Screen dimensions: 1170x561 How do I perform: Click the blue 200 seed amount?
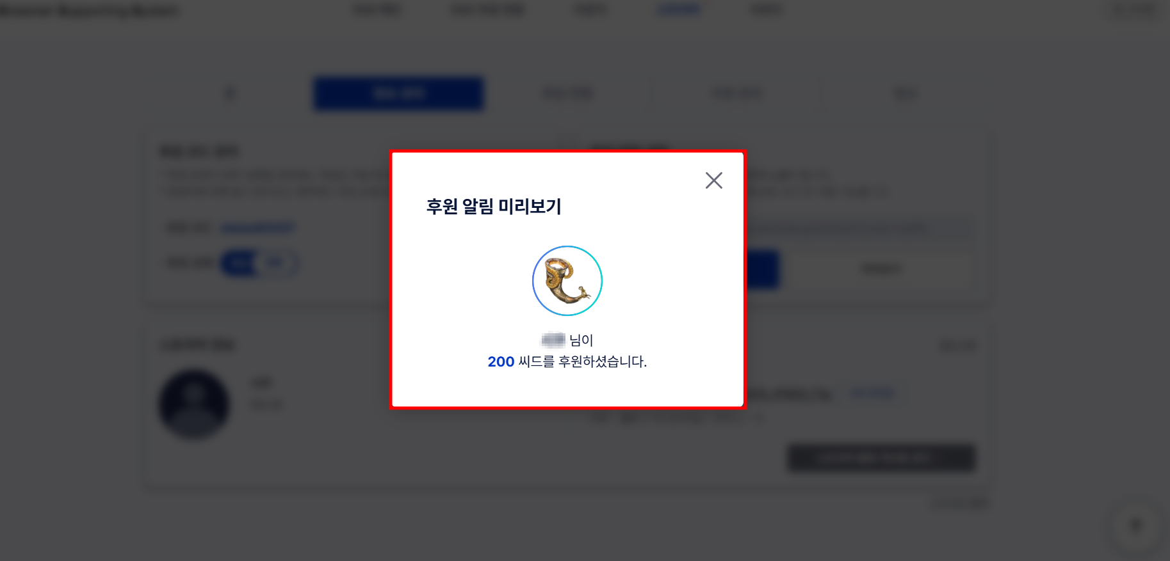click(501, 361)
